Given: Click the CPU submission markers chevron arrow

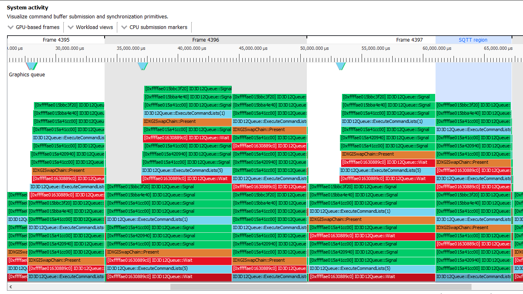Looking at the screenshot, I should click(x=124, y=27).
